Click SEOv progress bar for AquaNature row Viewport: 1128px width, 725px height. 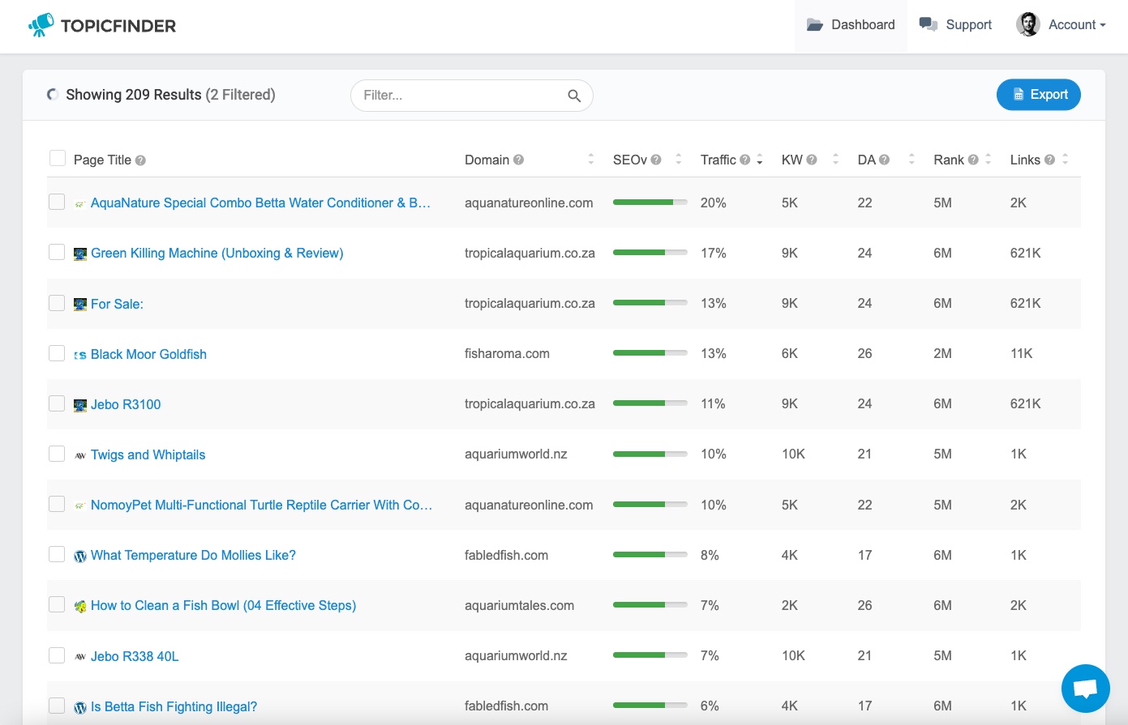pyautogui.click(x=650, y=202)
